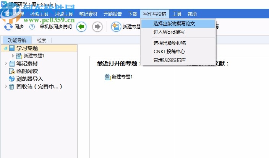This screenshot has width=269, height=158.
Task: Click the 新建专题1 icon in recent topics
Action: [x=108, y=77]
